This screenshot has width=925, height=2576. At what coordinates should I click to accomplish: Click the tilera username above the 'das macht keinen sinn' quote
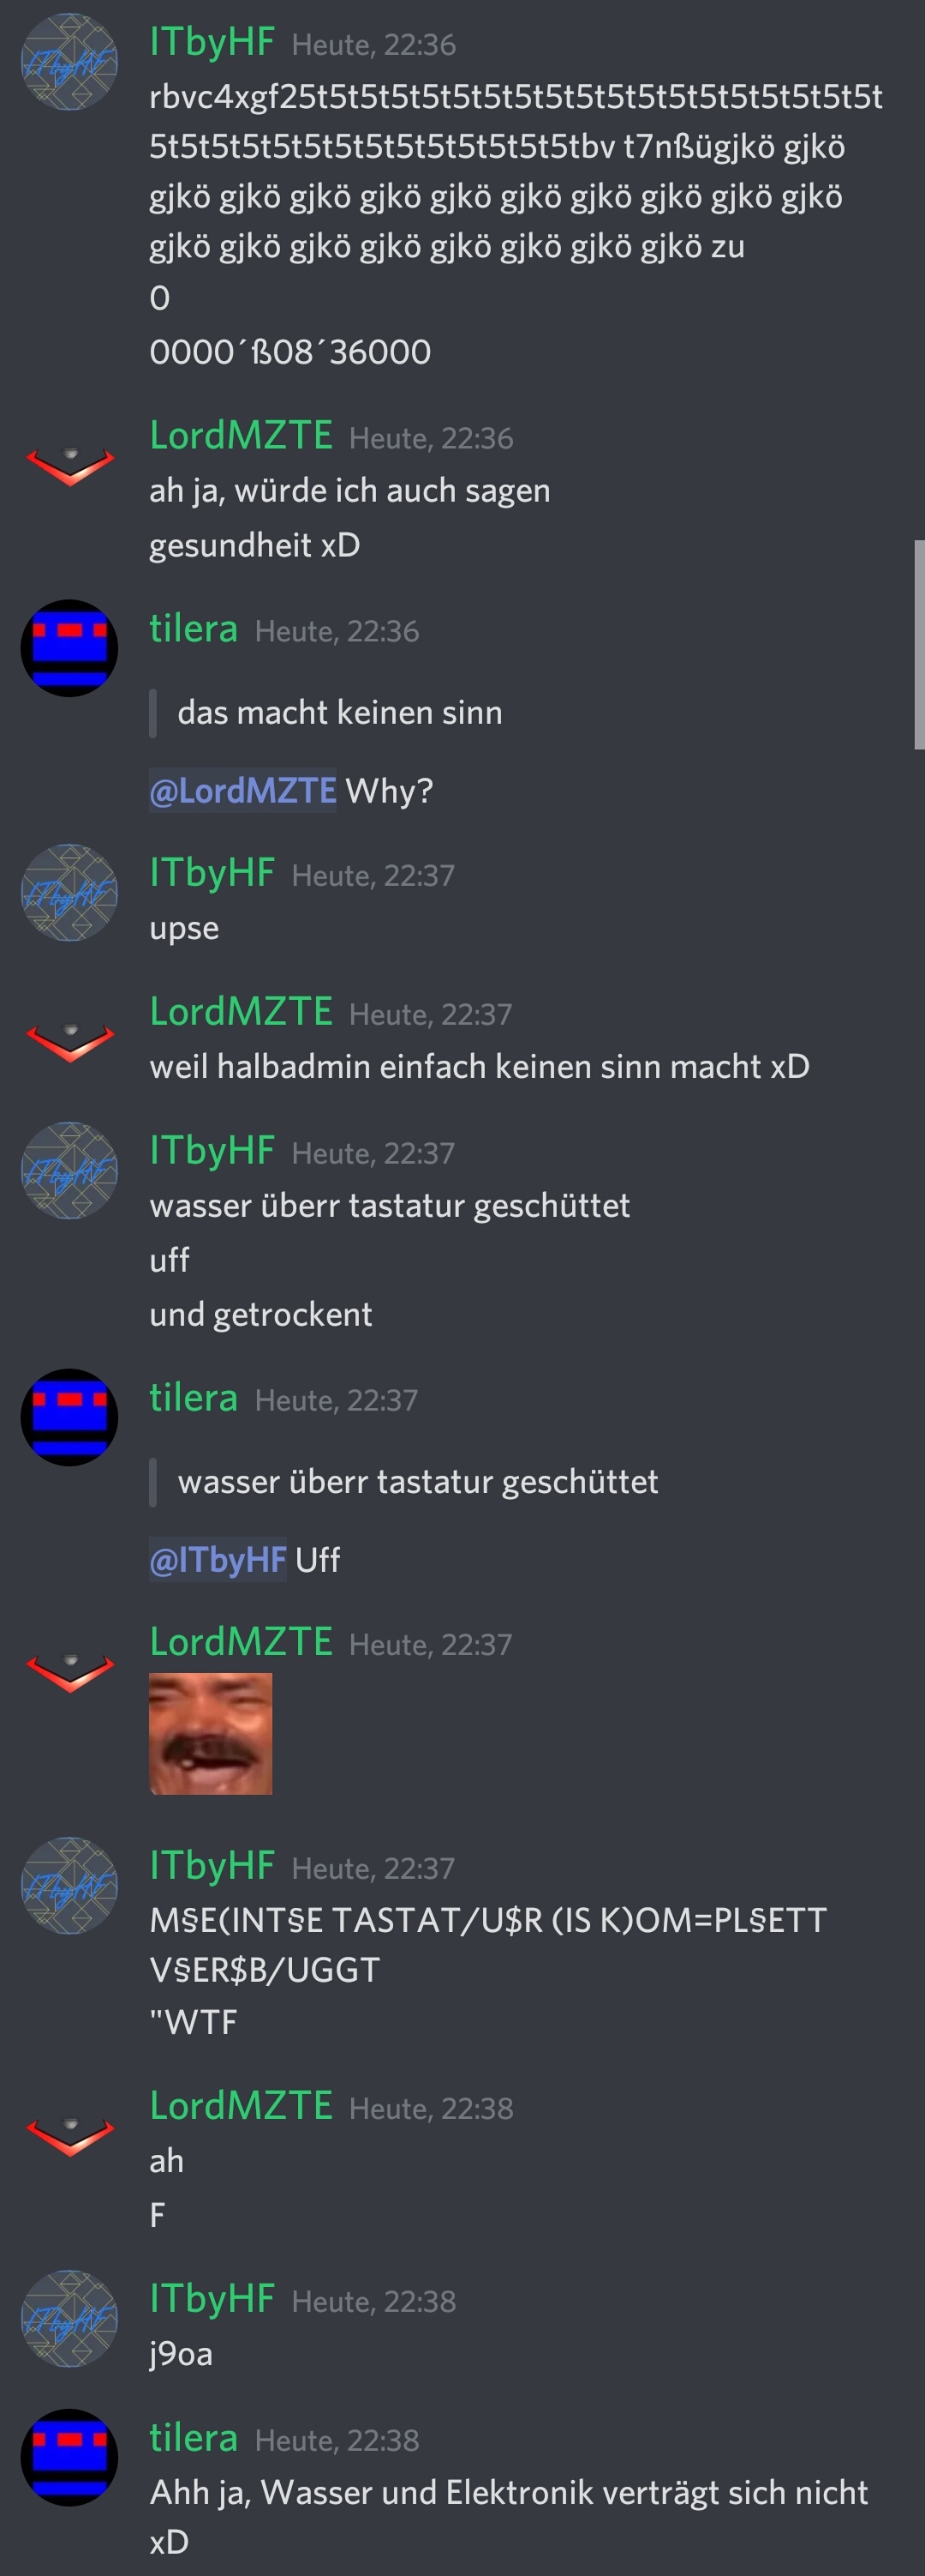click(194, 629)
